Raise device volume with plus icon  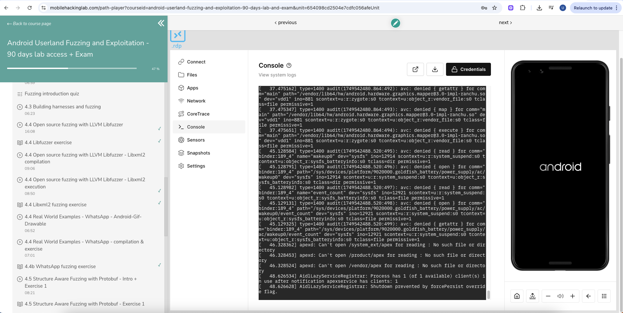click(x=573, y=296)
